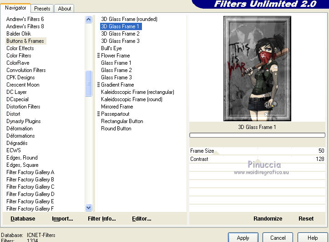
Task: Choose Rectangular Button filter
Action: click(122, 121)
